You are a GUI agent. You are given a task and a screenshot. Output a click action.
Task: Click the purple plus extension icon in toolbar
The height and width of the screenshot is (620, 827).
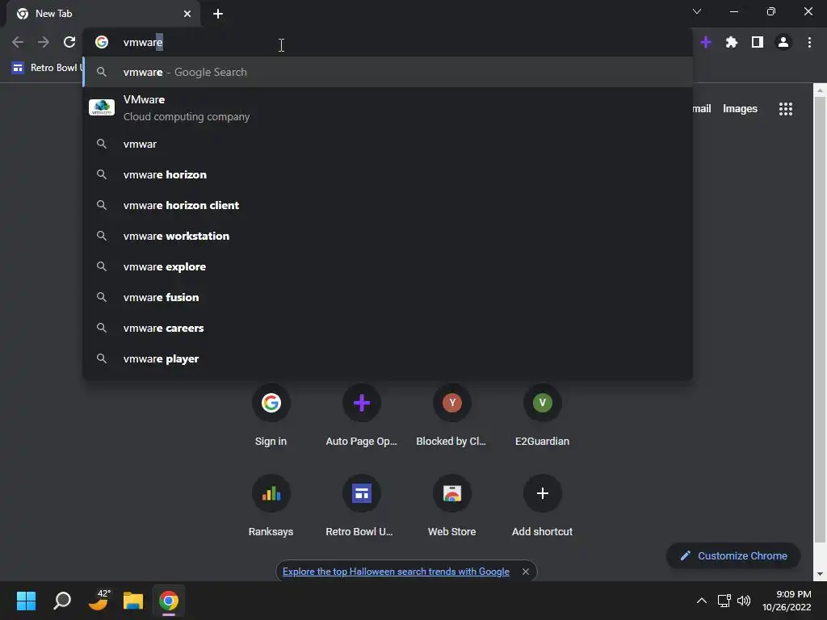click(706, 42)
